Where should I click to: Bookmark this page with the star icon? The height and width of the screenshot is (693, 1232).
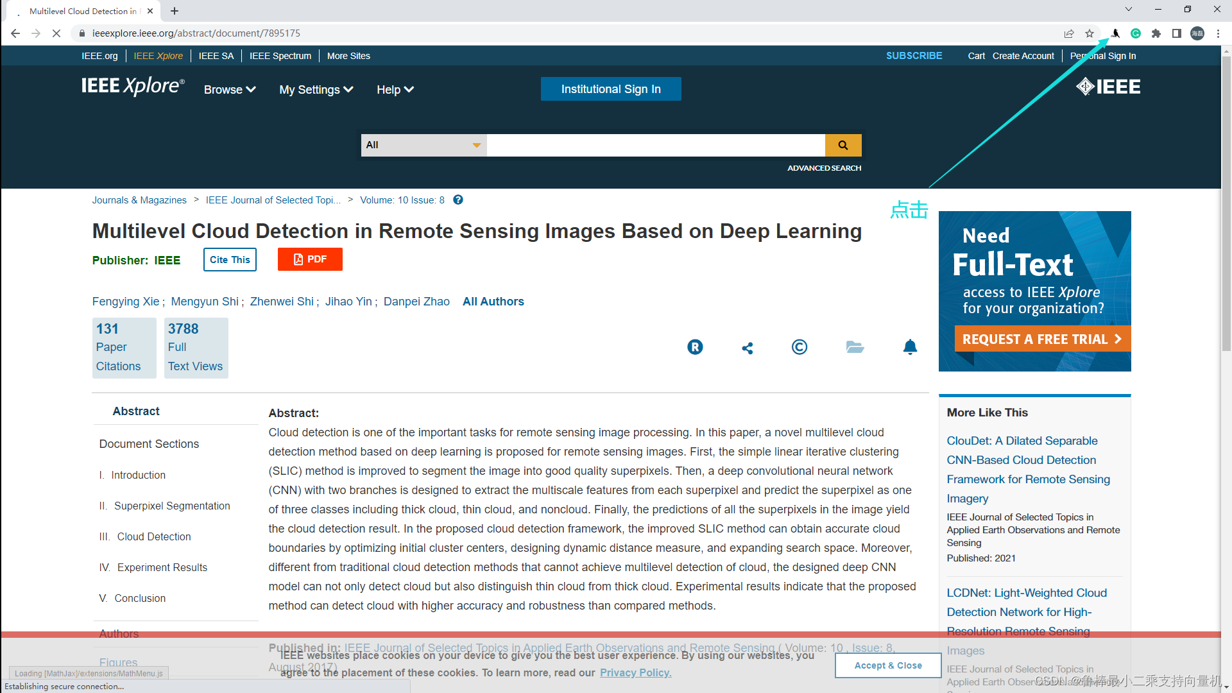click(1090, 33)
